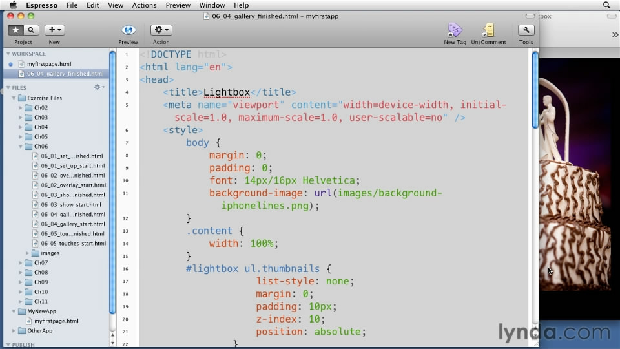Expand the Ch08 folder
The height and width of the screenshot is (349, 620).
pyautogui.click(x=21, y=272)
